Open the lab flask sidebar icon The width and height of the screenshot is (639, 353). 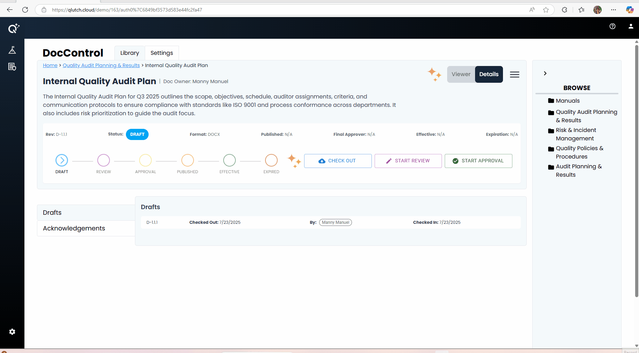pyautogui.click(x=12, y=50)
